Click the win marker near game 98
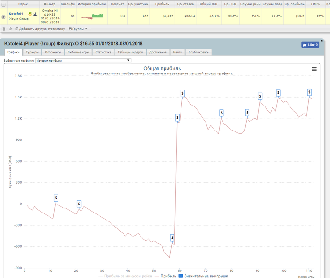330x278 pixels. click(x=278, y=92)
